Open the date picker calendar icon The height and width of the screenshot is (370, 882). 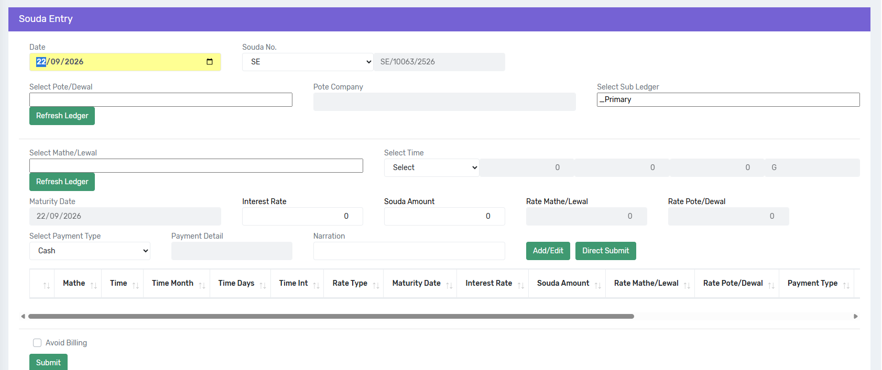210,62
